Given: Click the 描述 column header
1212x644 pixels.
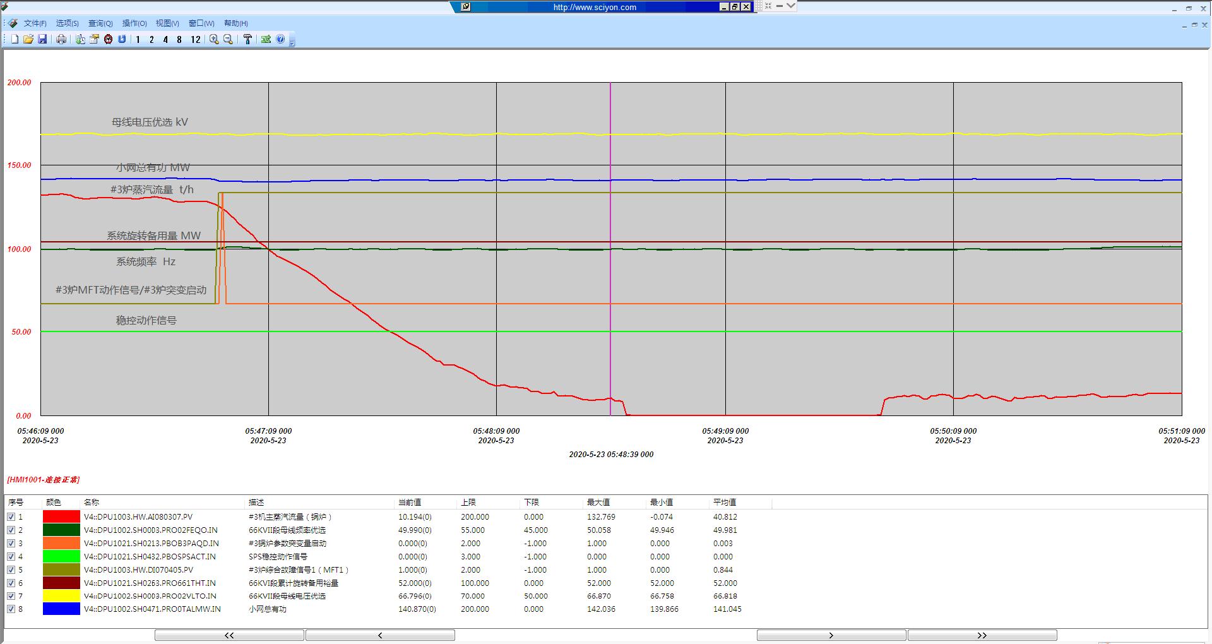Looking at the screenshot, I should pyautogui.click(x=319, y=502).
